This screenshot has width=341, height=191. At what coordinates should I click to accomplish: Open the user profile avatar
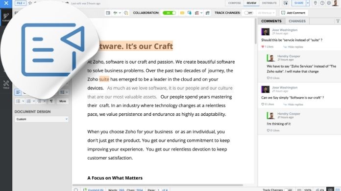pos(335,3)
